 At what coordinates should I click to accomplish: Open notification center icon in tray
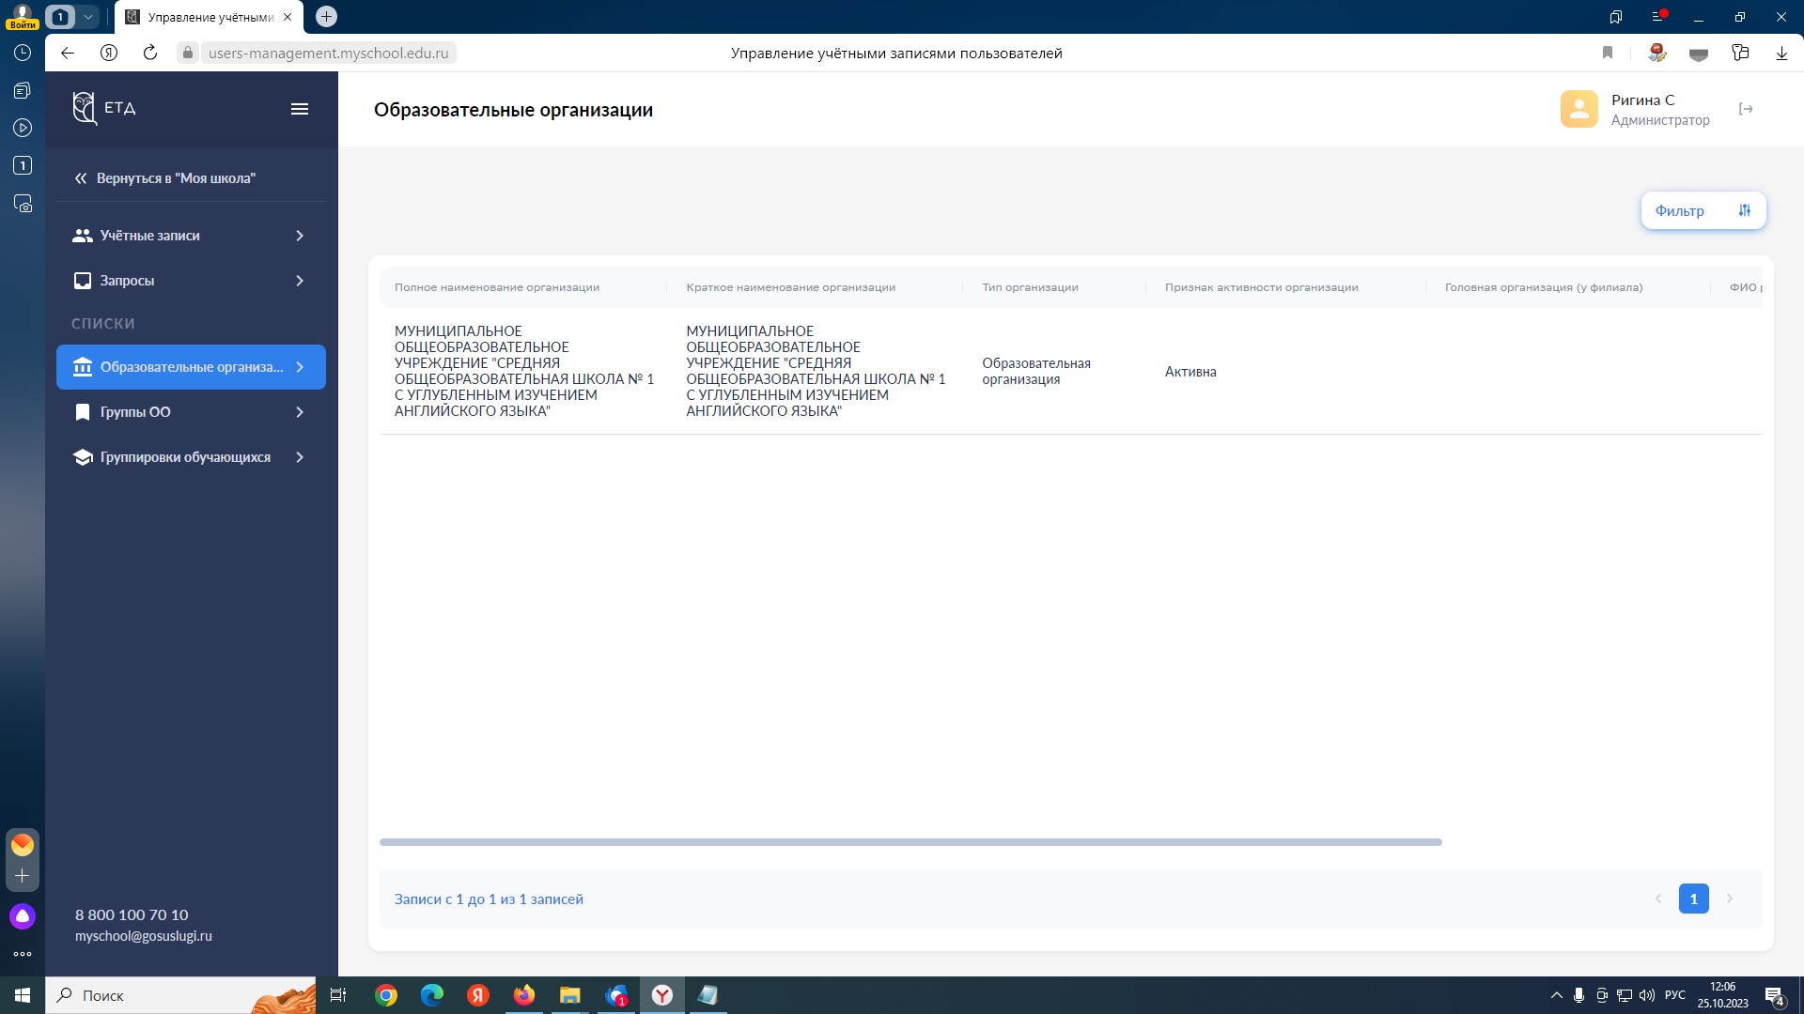point(1774,995)
